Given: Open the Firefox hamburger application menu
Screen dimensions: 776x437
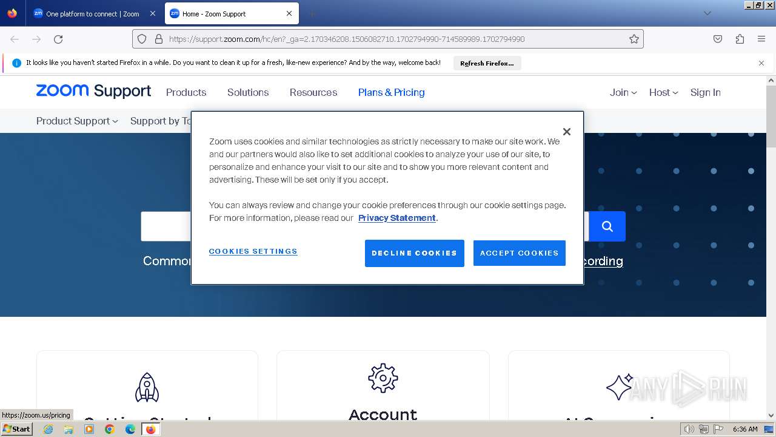Looking at the screenshot, I should point(761,39).
